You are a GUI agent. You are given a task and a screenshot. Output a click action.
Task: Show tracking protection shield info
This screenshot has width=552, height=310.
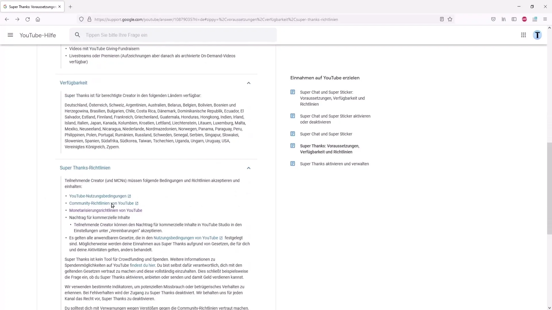point(81,19)
